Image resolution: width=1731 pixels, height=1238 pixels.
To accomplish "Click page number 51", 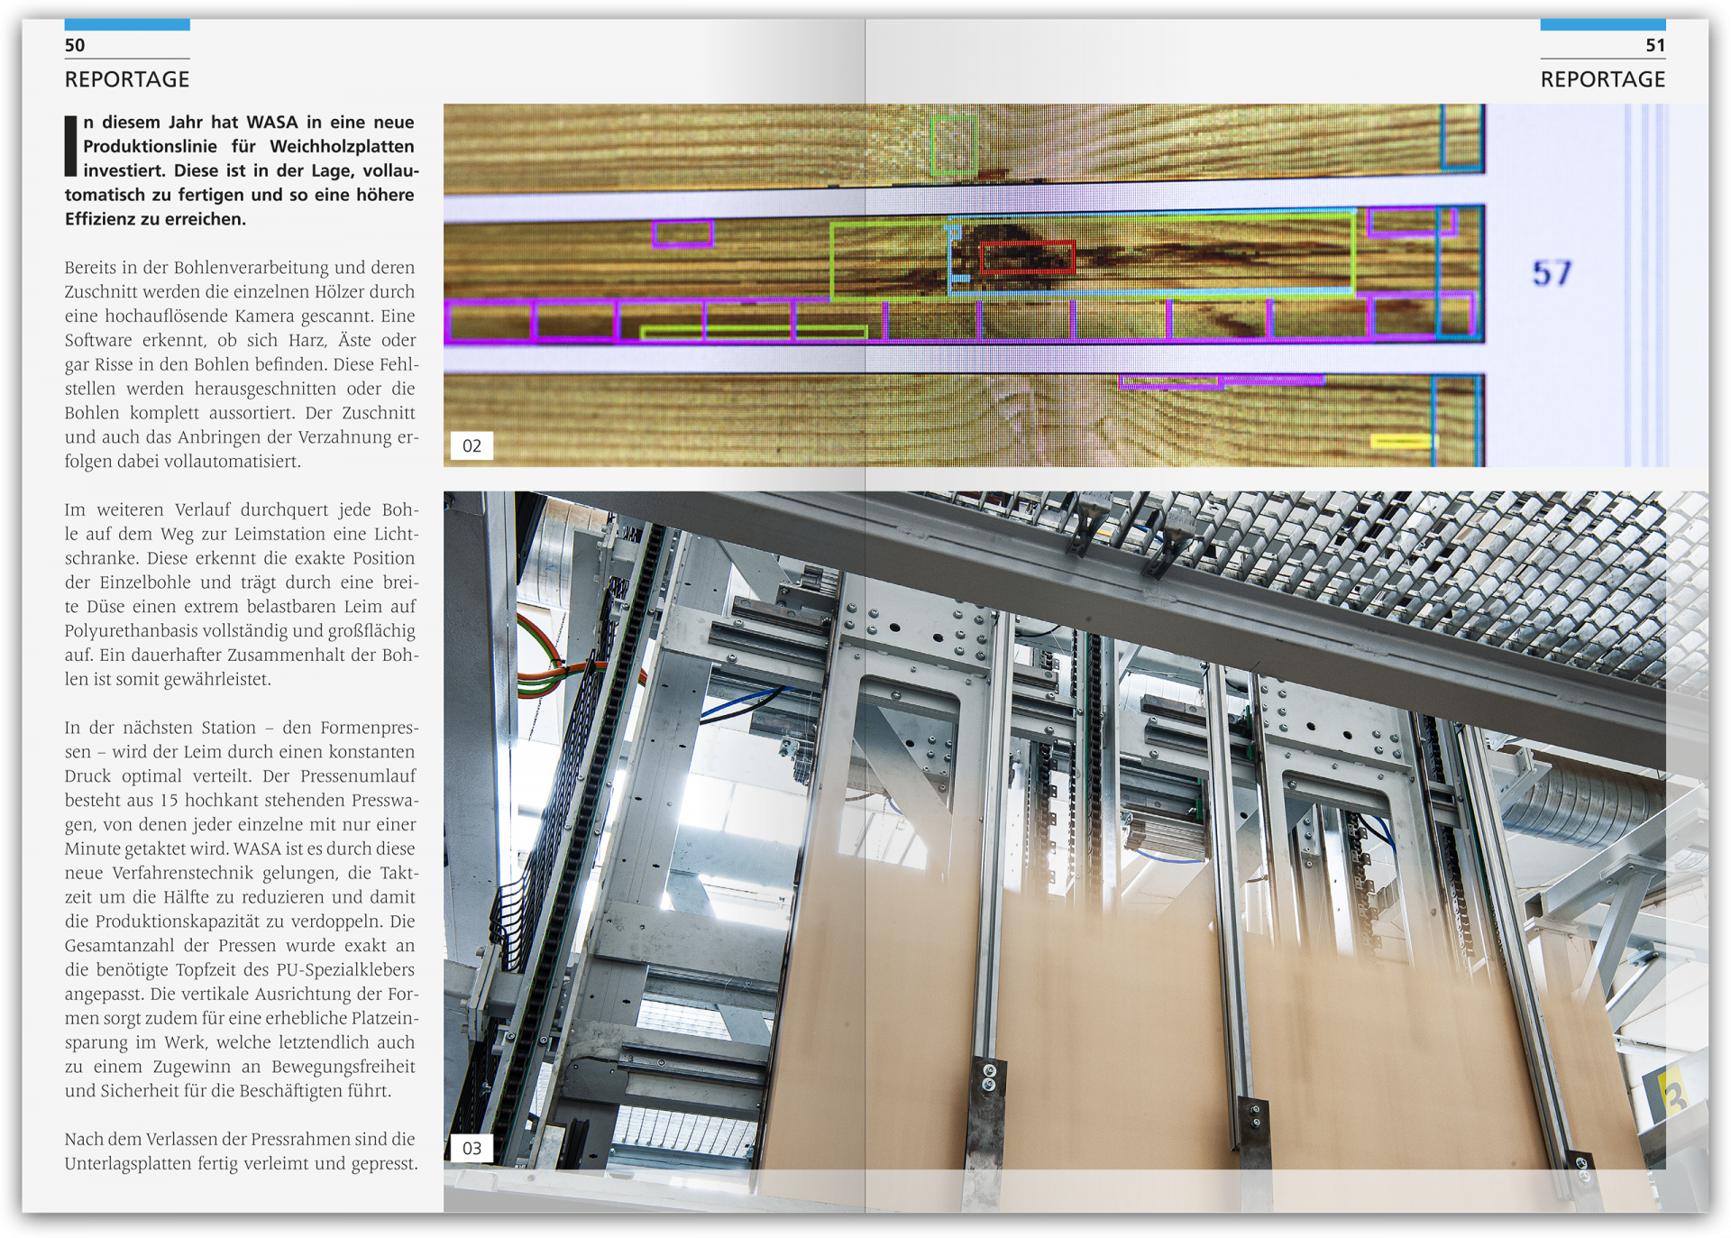I will [1655, 45].
